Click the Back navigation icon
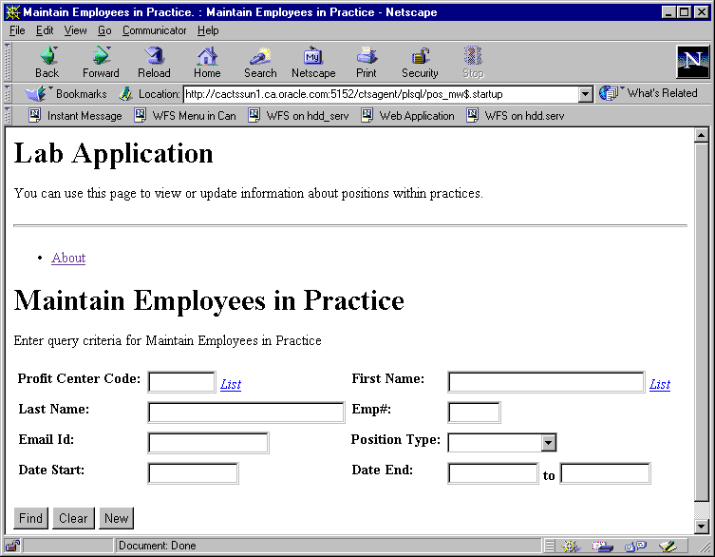Image resolution: width=715 pixels, height=557 pixels. pos(47,62)
